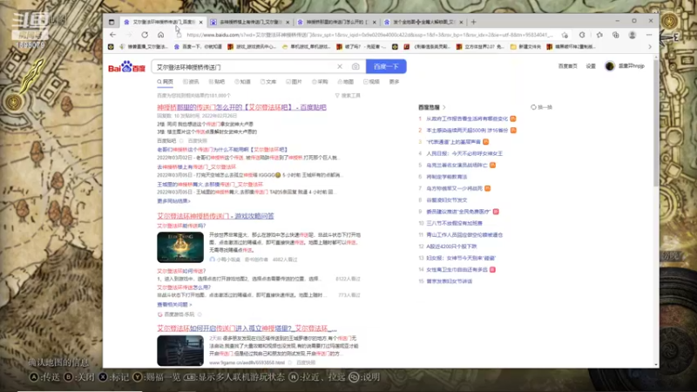Open result 如何开启传送门进入孤立神授塔里

(x=247, y=328)
